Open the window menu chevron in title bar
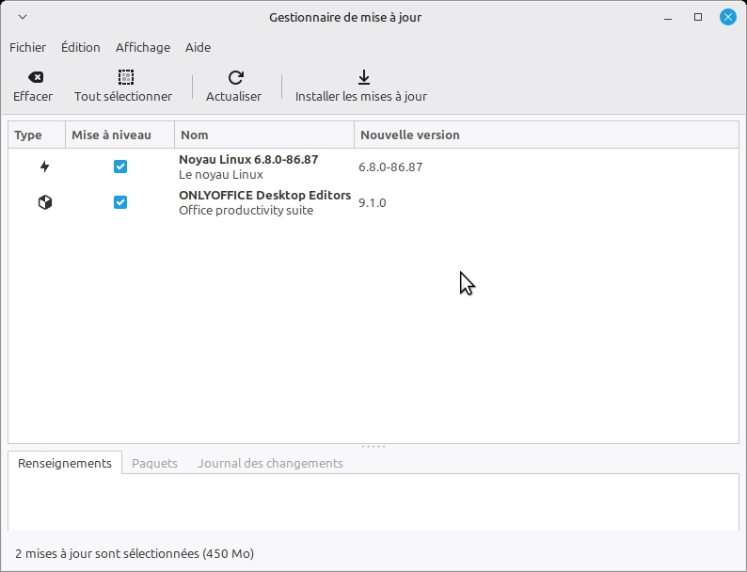This screenshot has height=572, width=747. tap(23, 17)
